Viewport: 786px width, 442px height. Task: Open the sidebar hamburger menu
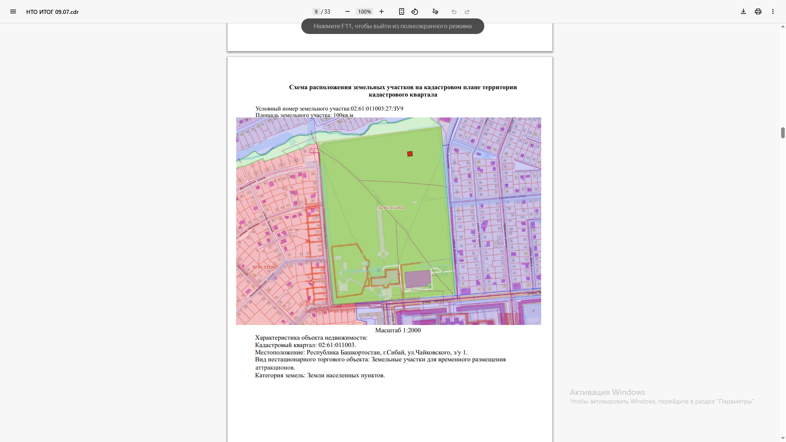(13, 11)
